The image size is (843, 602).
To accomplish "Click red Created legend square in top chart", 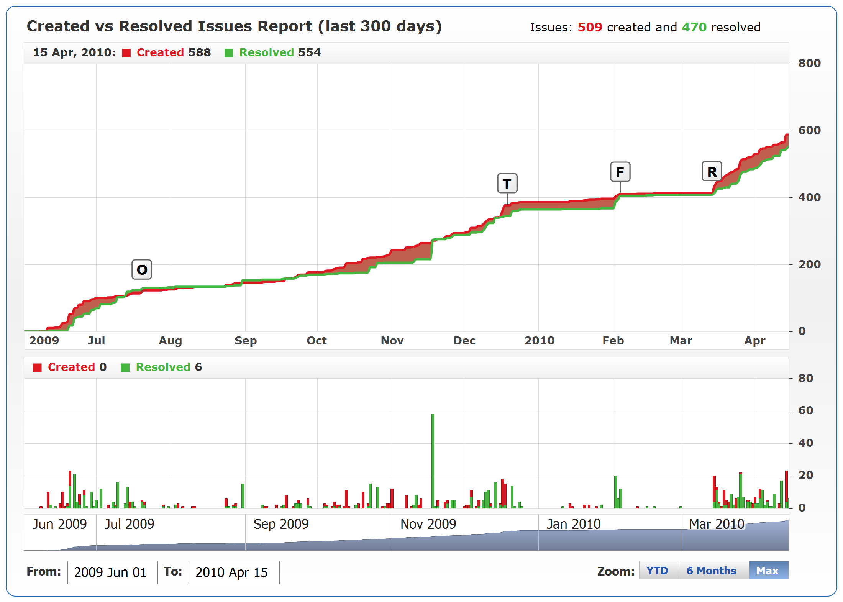I will point(126,53).
